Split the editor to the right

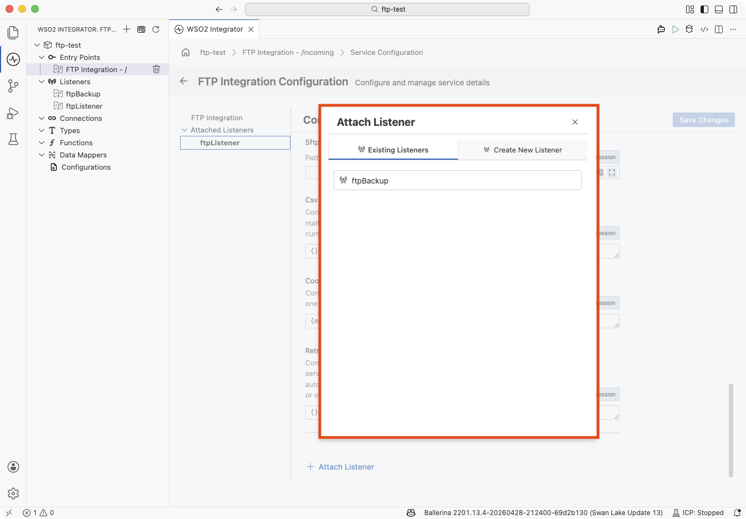(x=719, y=29)
